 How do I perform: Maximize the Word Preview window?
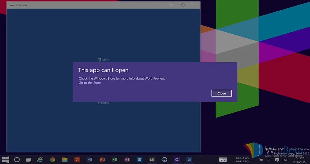coord(183,5)
